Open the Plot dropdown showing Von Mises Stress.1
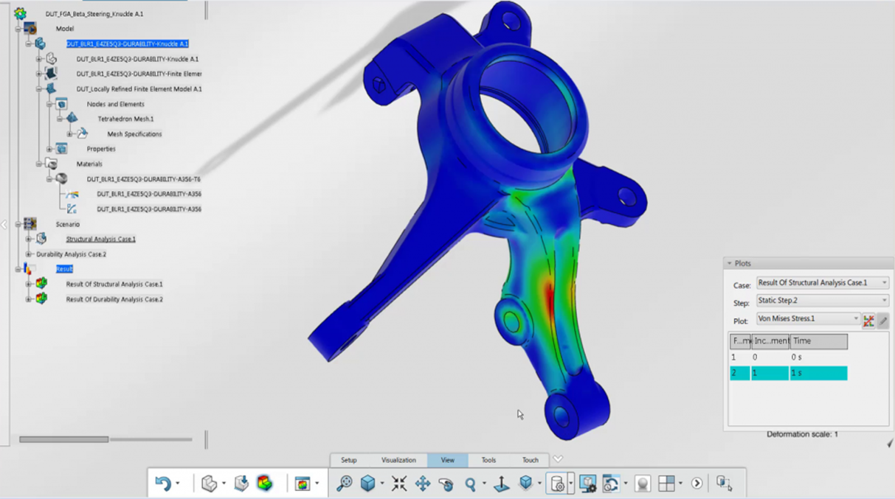 click(808, 319)
